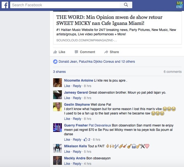Click the 6 comments count

(x=173, y=71)
